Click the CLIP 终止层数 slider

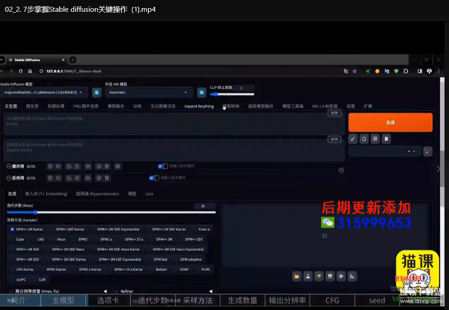[232, 94]
